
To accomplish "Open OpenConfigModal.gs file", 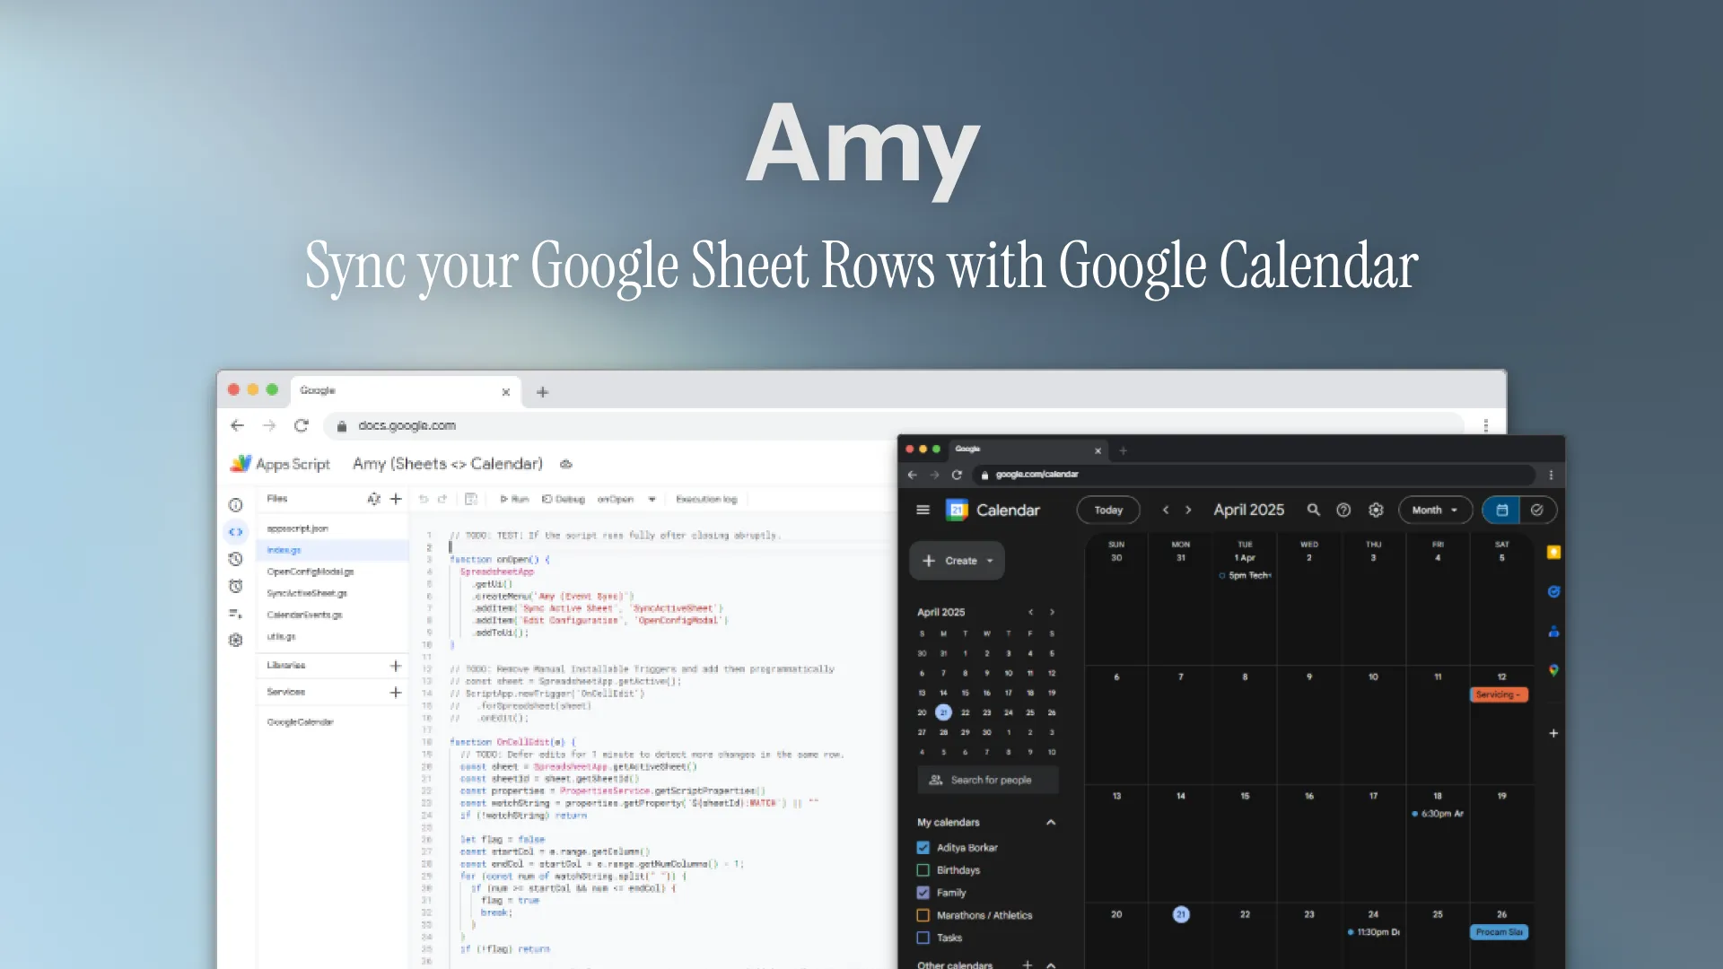I will pos(332,572).
